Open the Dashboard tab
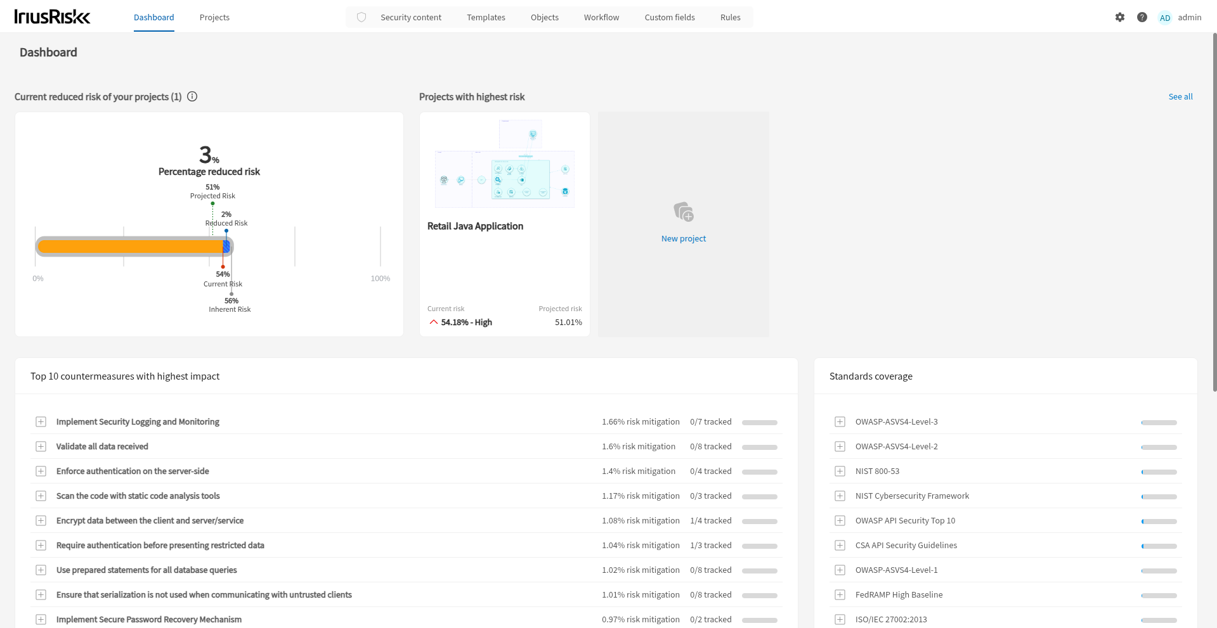This screenshot has width=1217, height=628. 153,17
